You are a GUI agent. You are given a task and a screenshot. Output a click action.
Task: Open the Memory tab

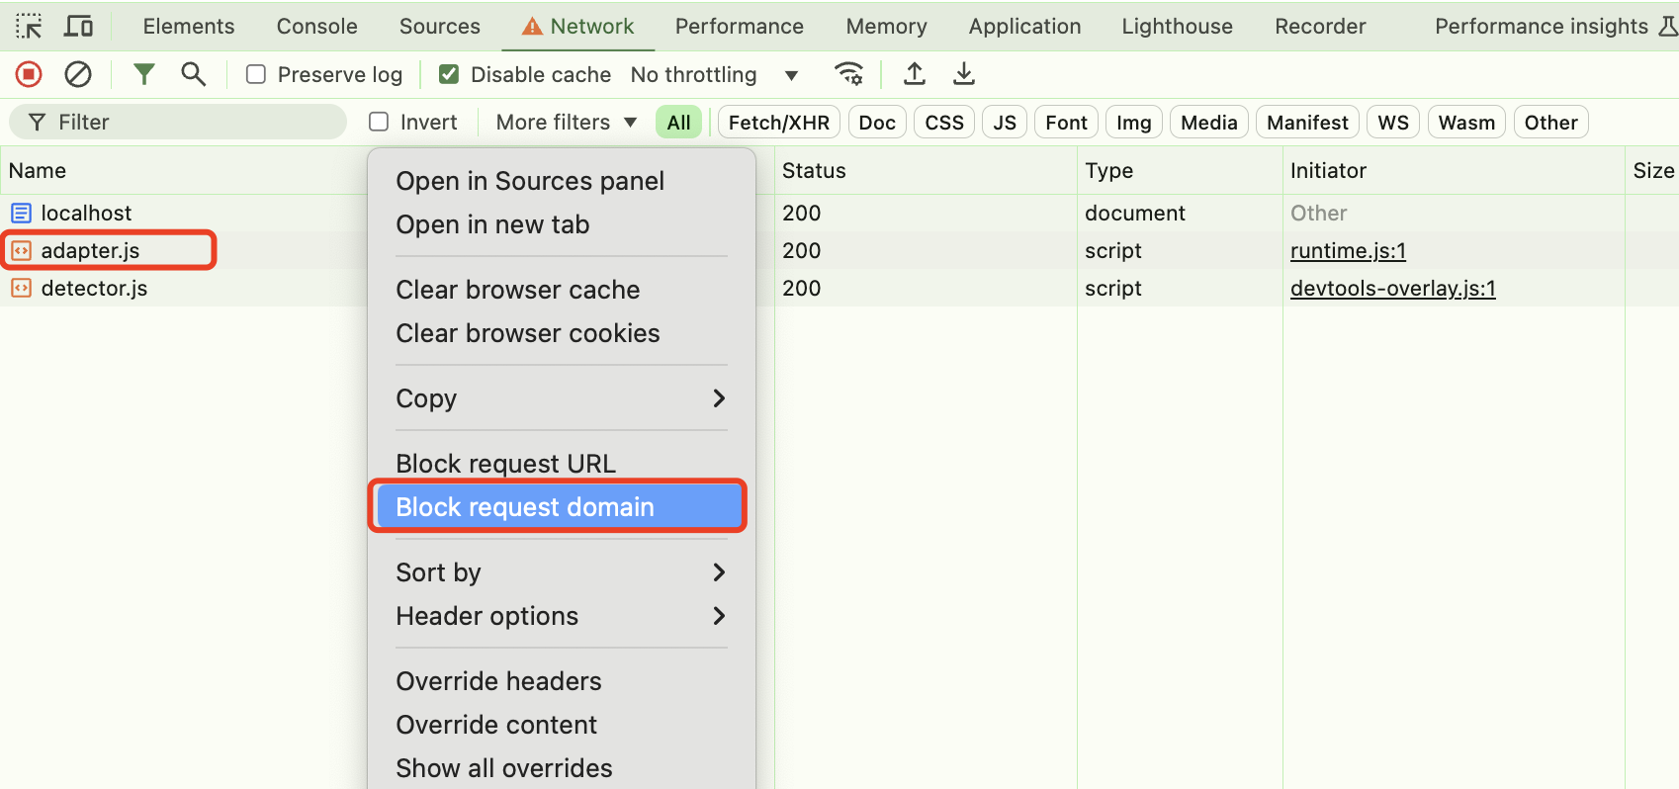click(x=887, y=26)
